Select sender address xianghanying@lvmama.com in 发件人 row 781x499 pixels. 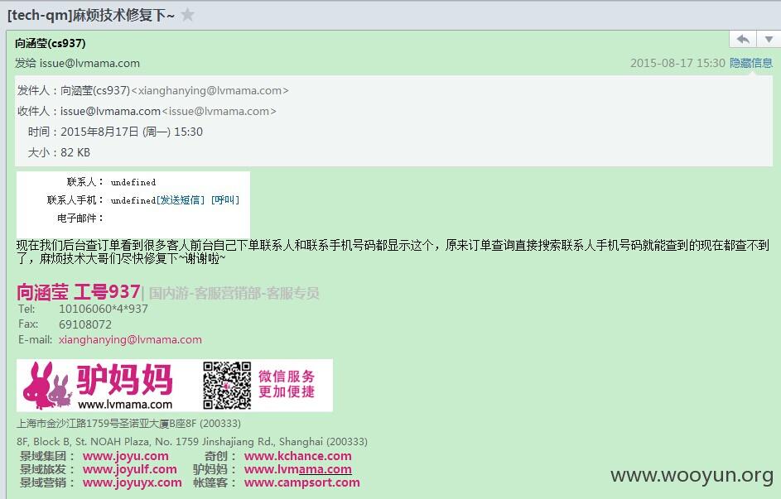point(210,90)
